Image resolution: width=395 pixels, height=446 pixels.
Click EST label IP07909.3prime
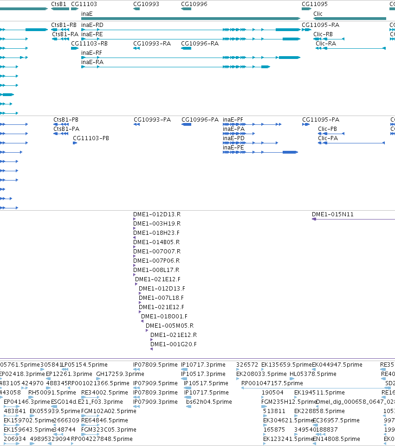tap(155, 402)
